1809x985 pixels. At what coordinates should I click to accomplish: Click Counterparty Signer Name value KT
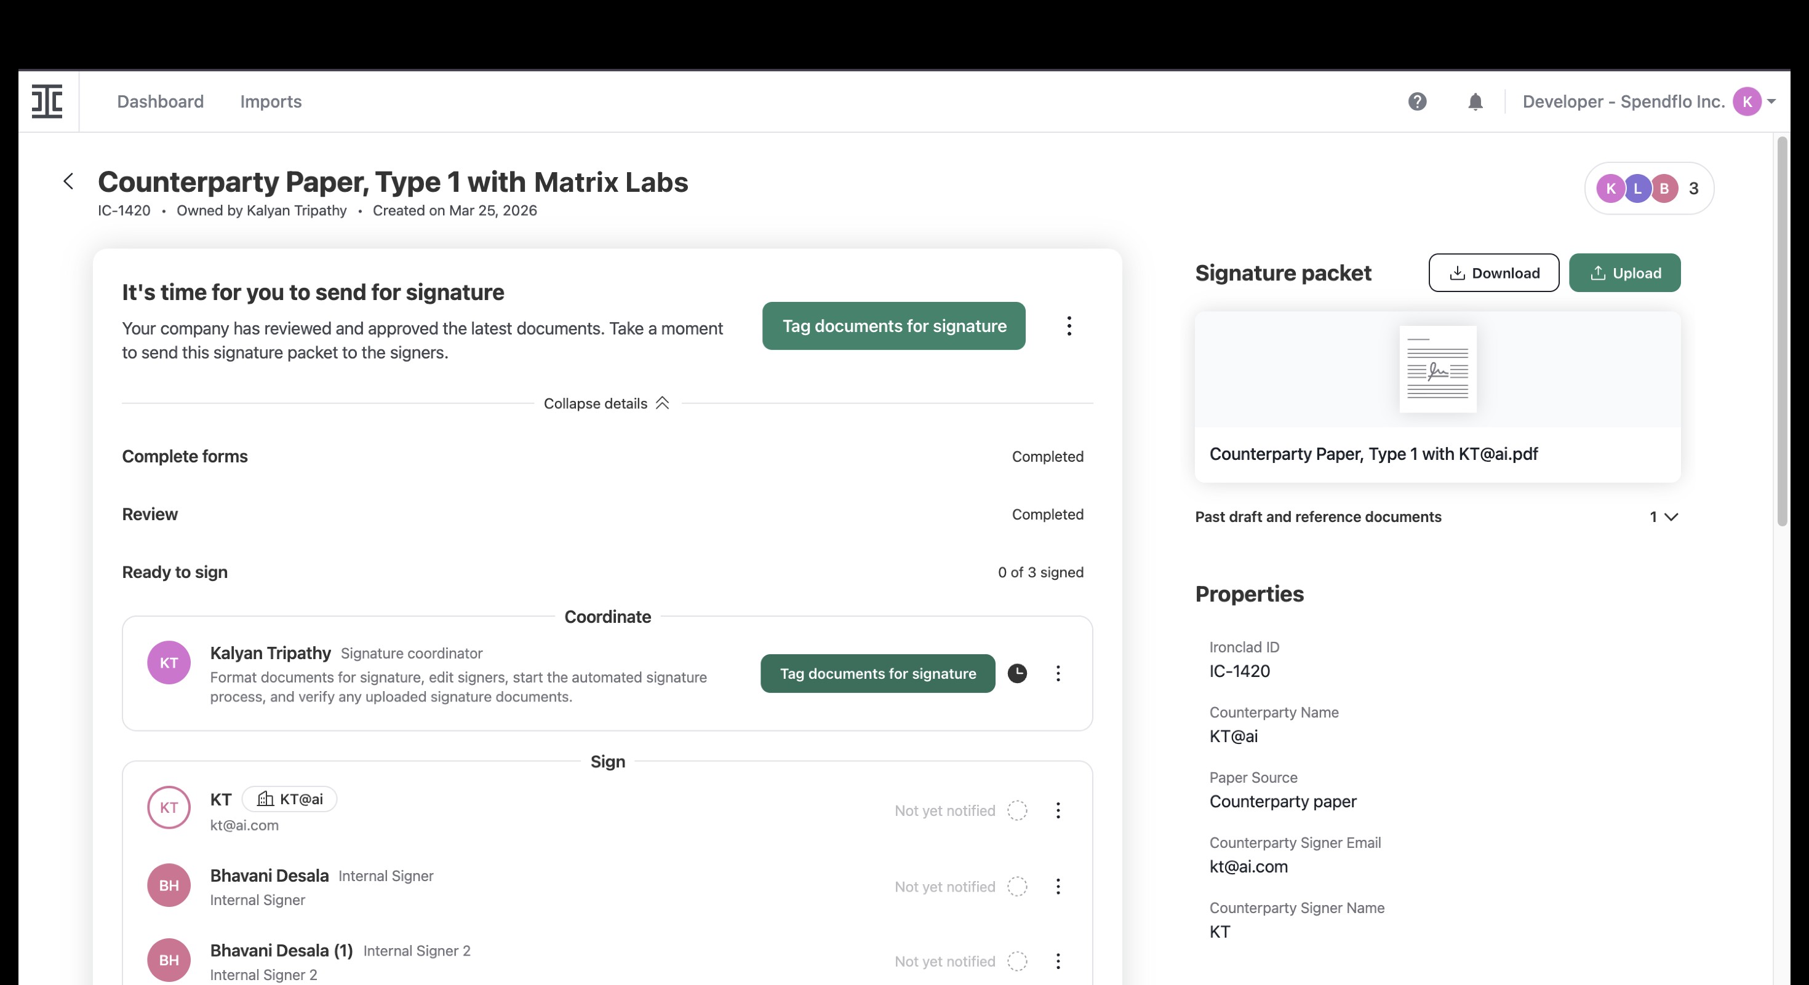[1220, 932]
